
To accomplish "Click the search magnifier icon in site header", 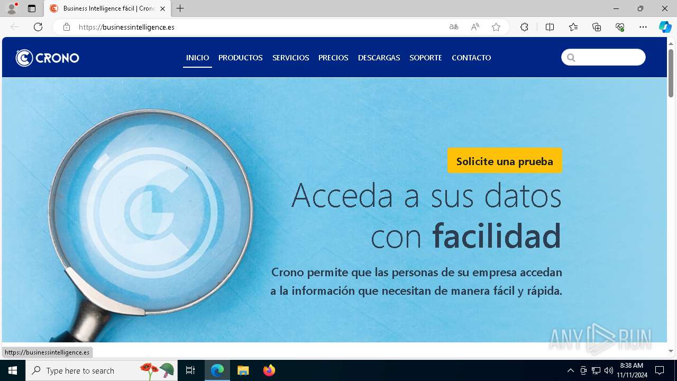I will (571, 58).
